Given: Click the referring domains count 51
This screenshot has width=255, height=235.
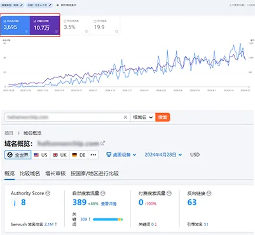Looking at the screenshot, I should point(206,224).
